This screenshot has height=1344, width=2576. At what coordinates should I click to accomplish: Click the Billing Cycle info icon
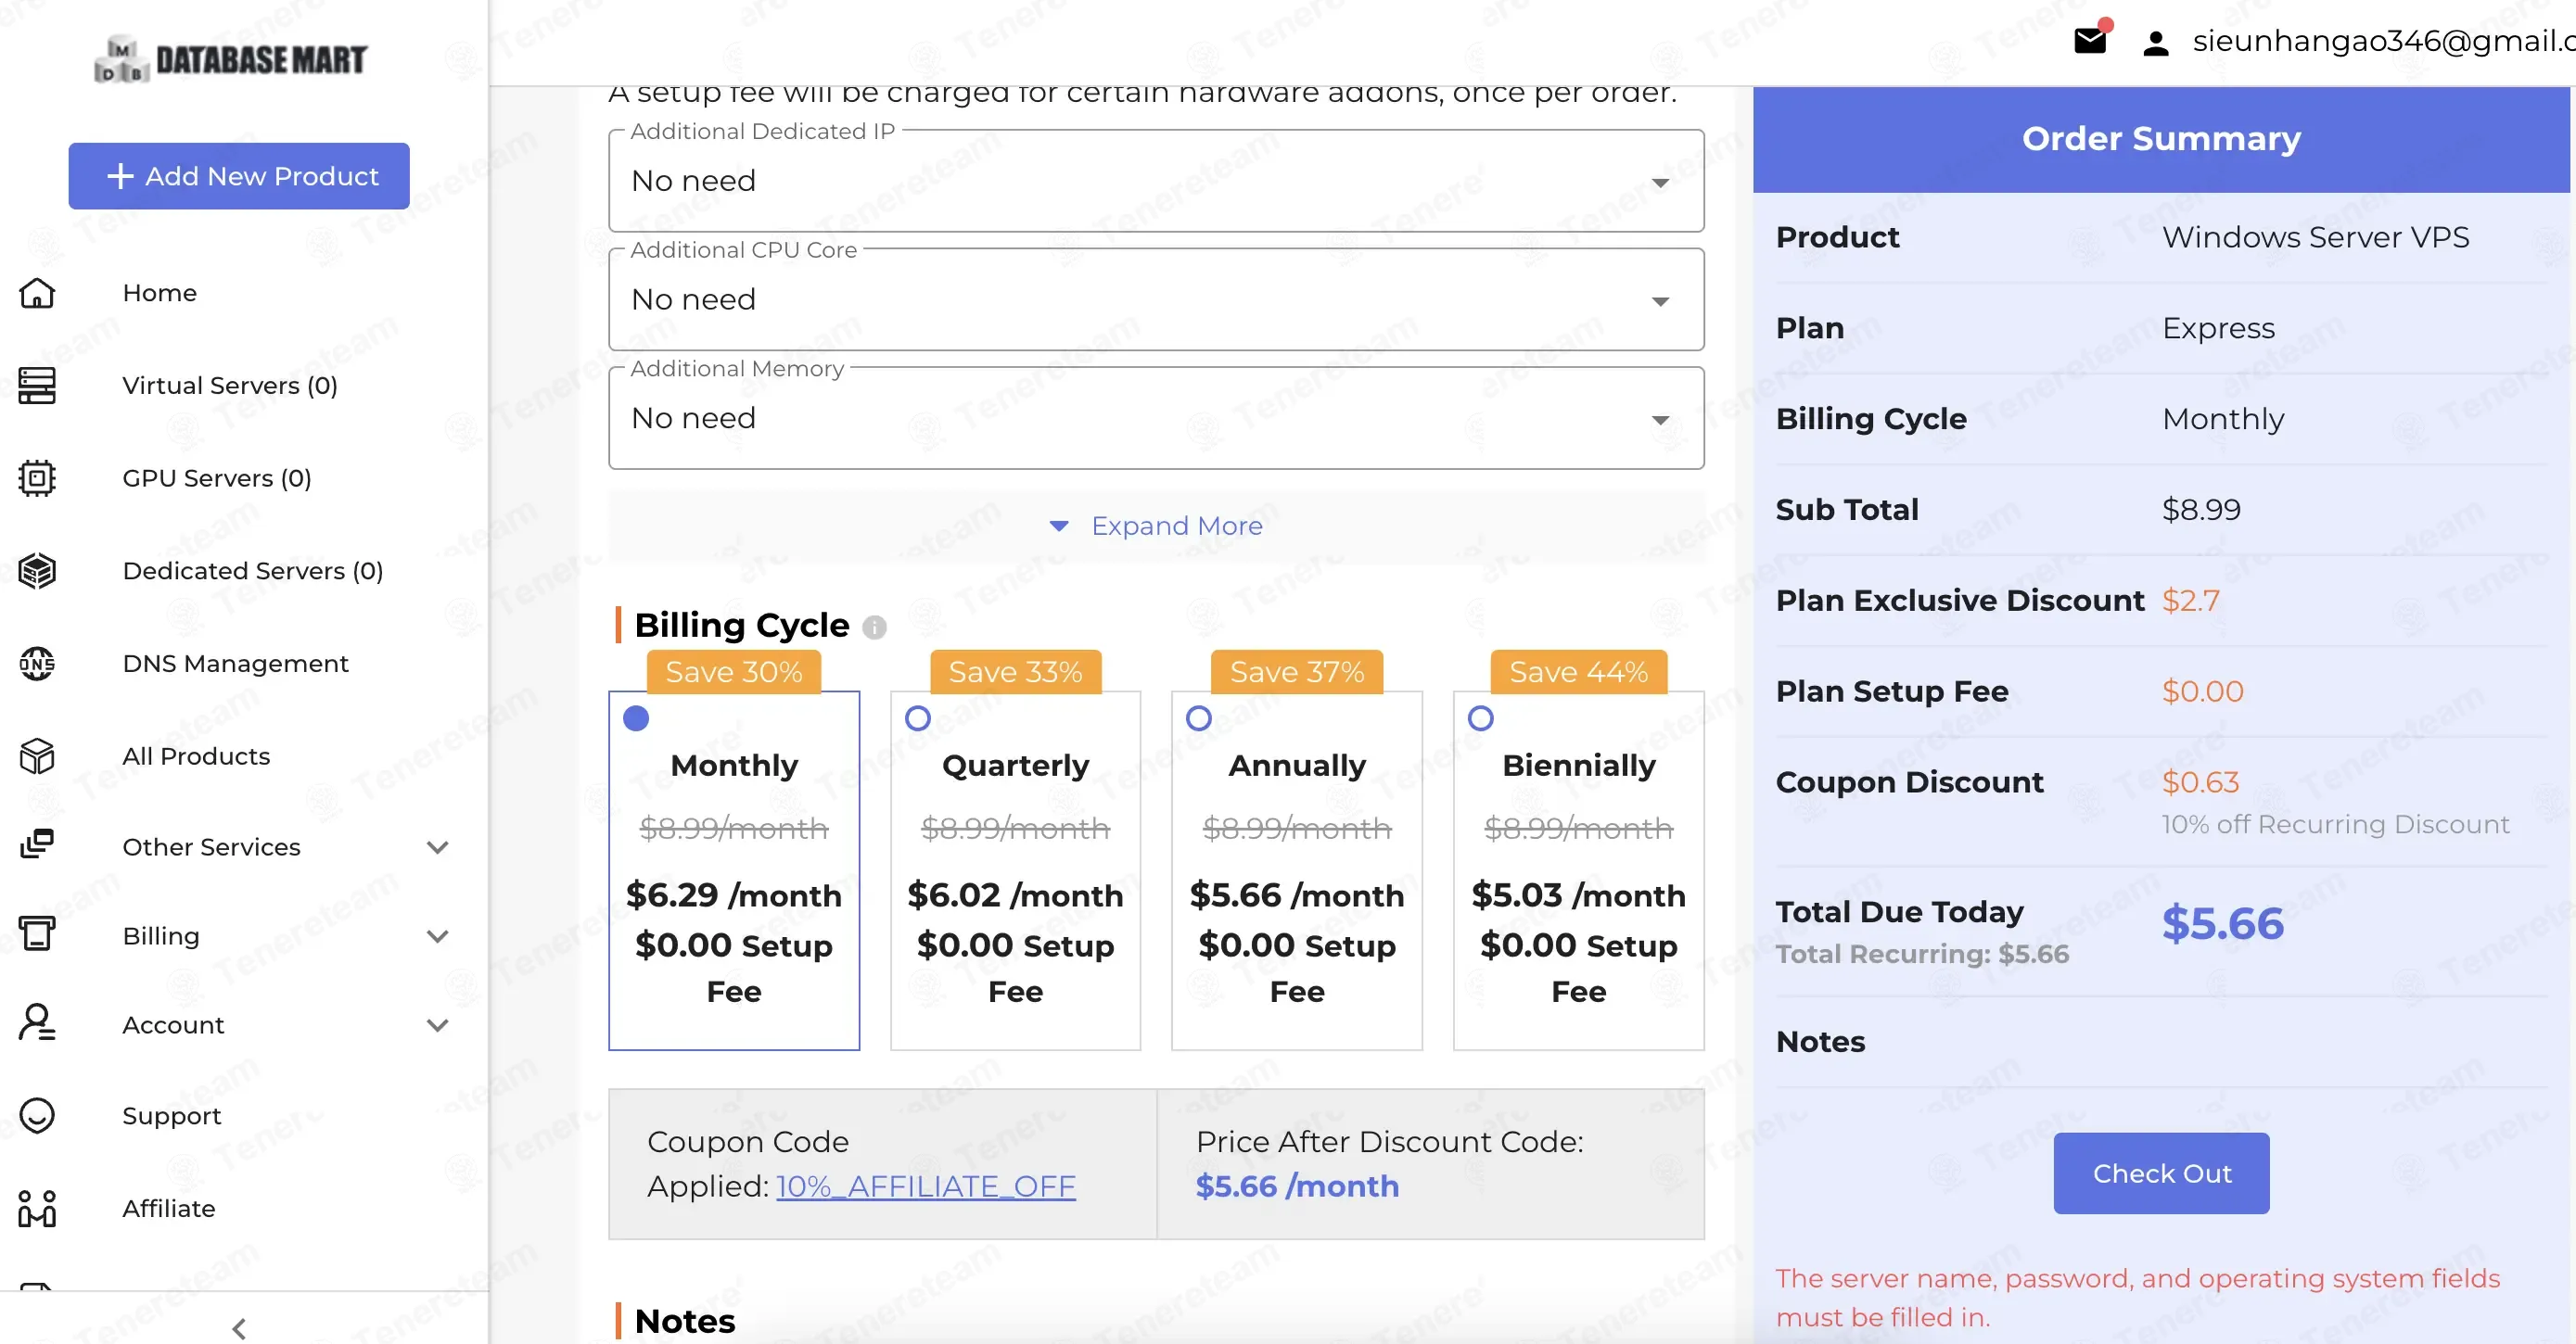874,628
